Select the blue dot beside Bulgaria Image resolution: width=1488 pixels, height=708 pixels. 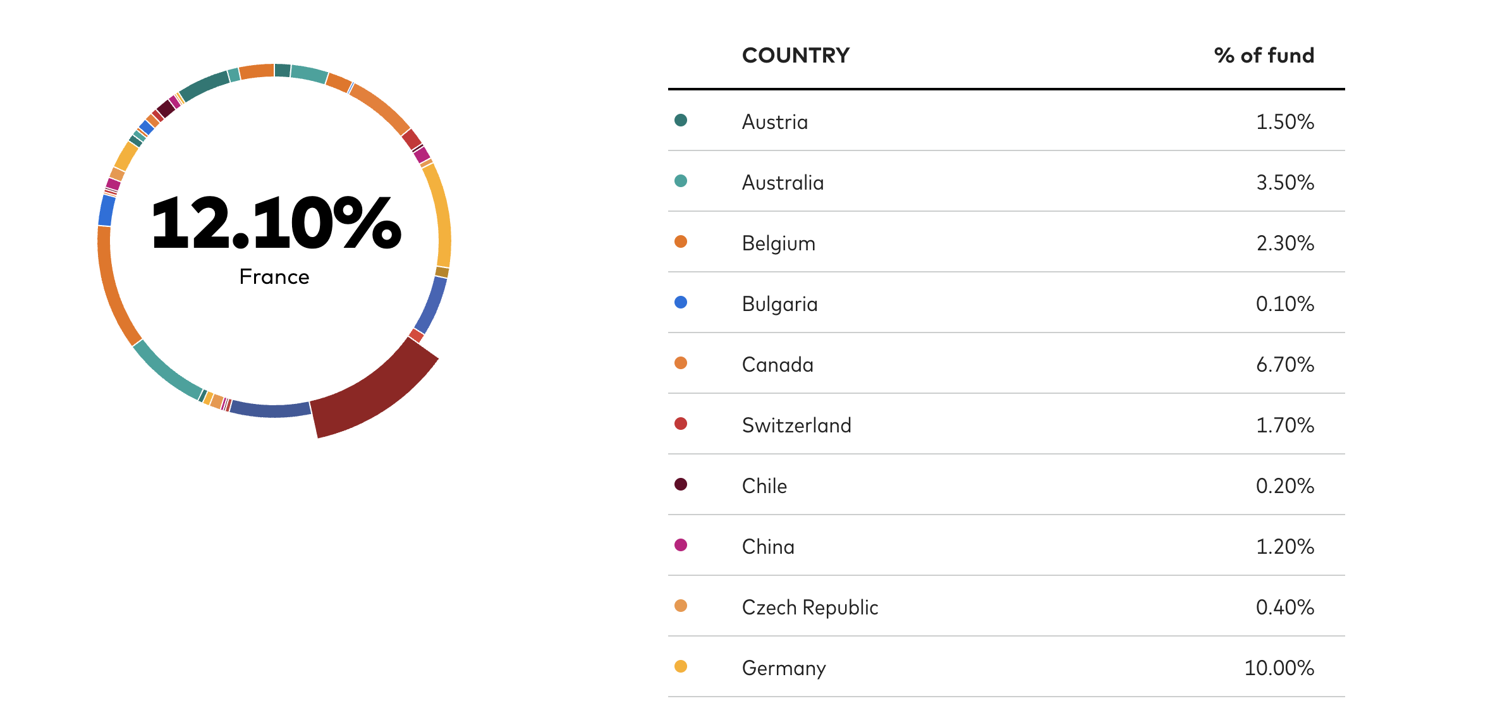681,302
